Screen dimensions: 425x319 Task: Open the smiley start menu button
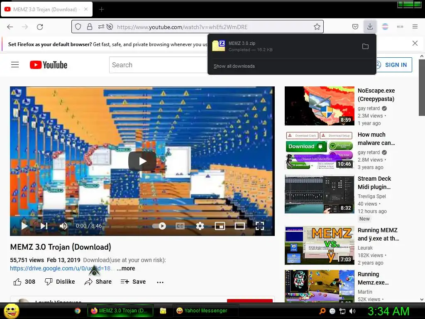pyautogui.click(x=12, y=311)
